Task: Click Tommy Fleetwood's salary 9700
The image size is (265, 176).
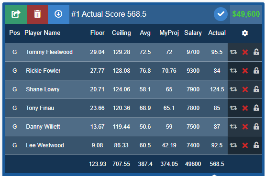Action: click(x=193, y=52)
